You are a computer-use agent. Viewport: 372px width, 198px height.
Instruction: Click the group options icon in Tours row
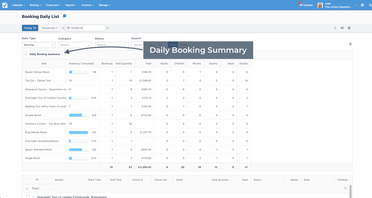345,188
